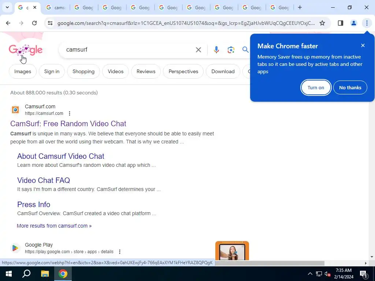Select the Sign in filter chip
This screenshot has height=281, width=375.
click(52, 71)
